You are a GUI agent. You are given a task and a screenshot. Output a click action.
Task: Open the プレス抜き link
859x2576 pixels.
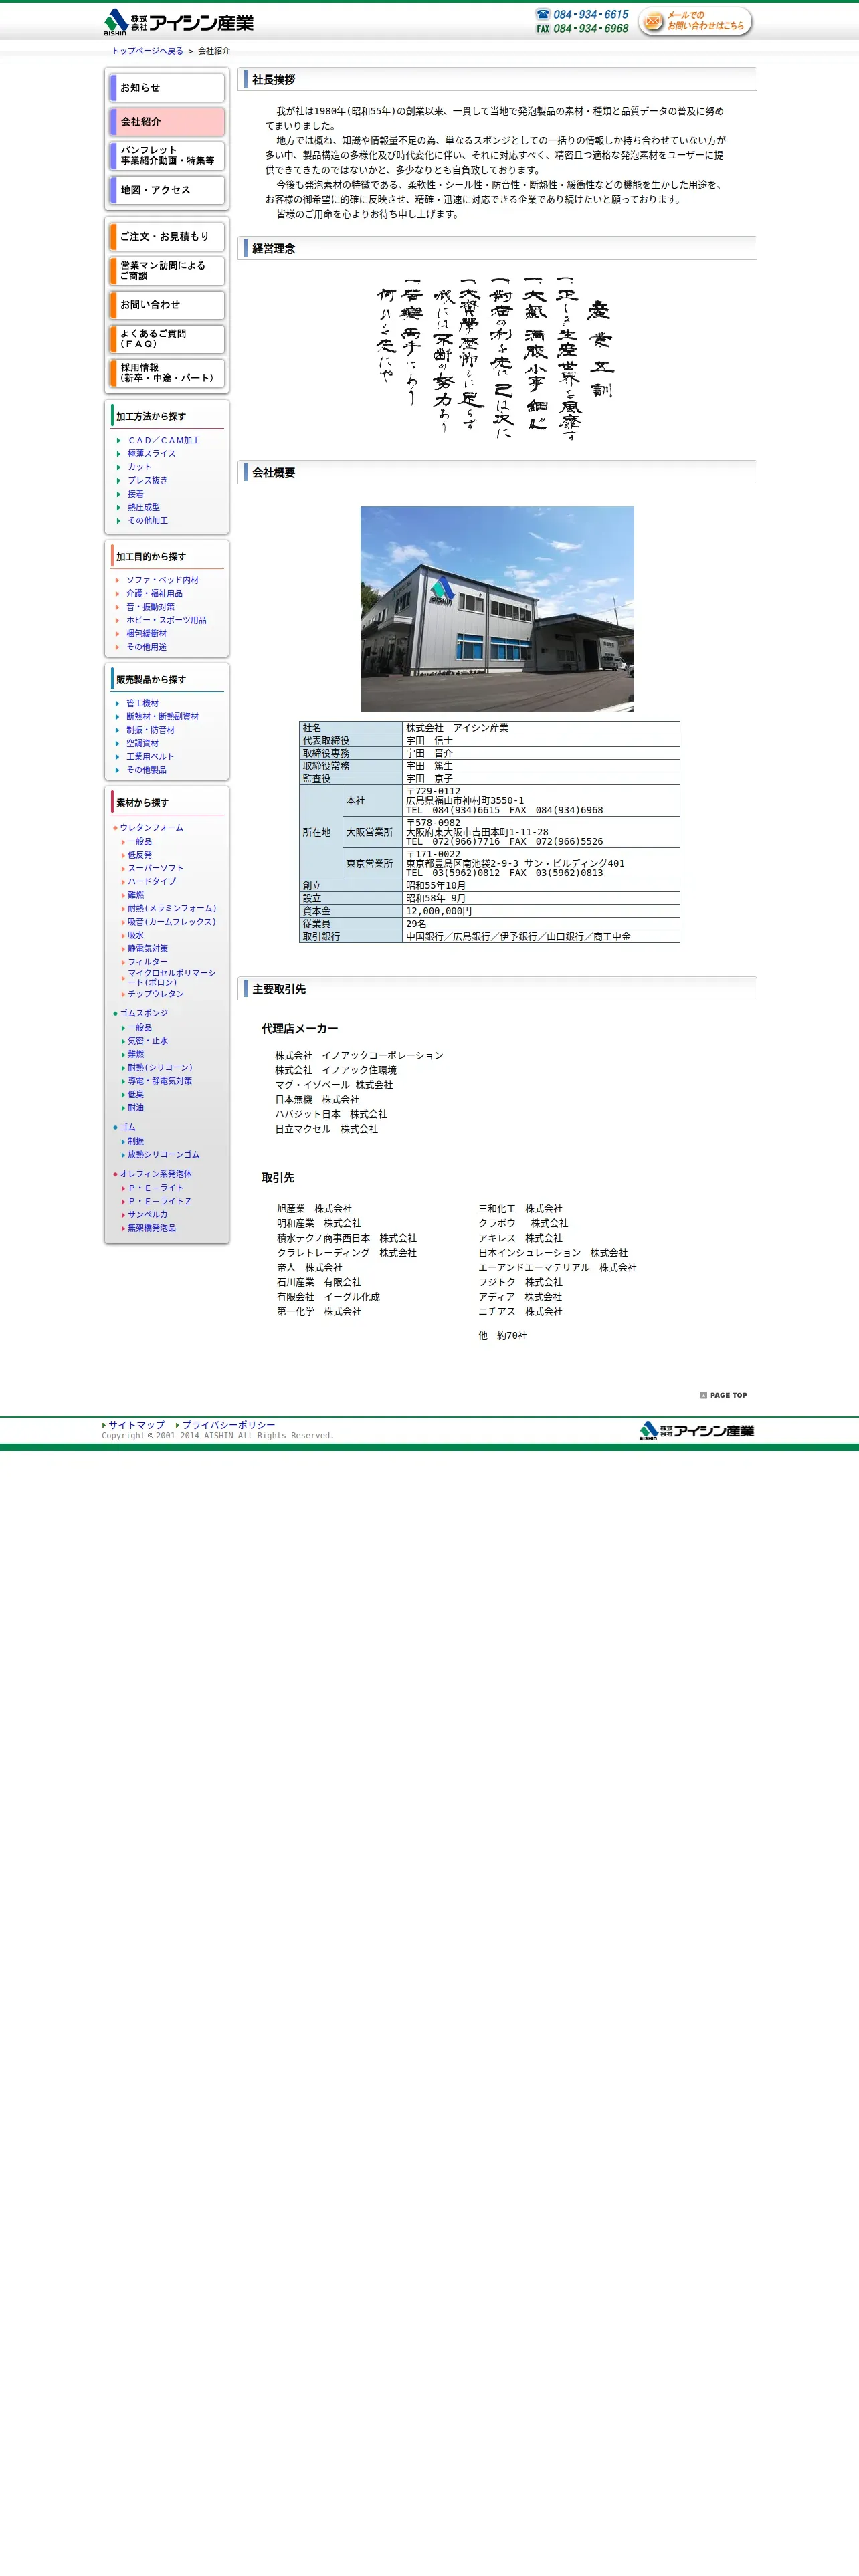coord(147,481)
